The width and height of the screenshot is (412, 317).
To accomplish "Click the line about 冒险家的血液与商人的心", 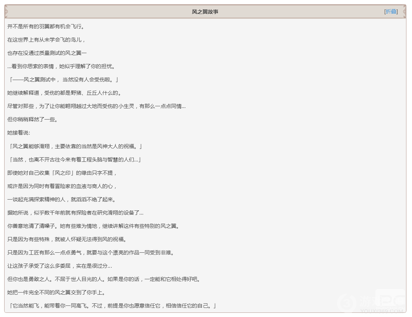I will (62, 186).
